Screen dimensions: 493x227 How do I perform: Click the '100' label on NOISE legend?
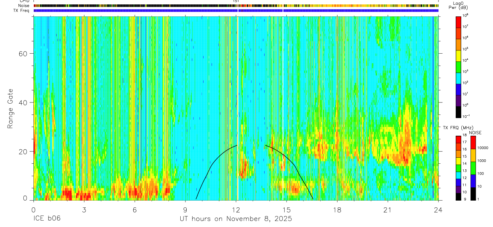[481, 174]
